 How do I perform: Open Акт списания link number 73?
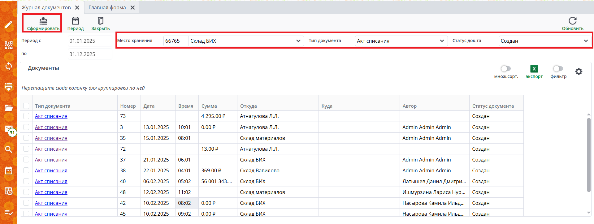point(51,116)
